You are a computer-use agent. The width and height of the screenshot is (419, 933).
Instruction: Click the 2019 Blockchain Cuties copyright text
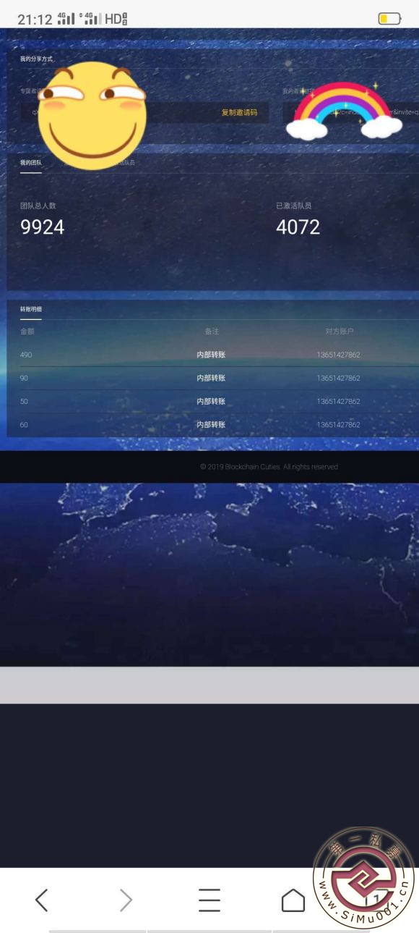[x=269, y=467]
